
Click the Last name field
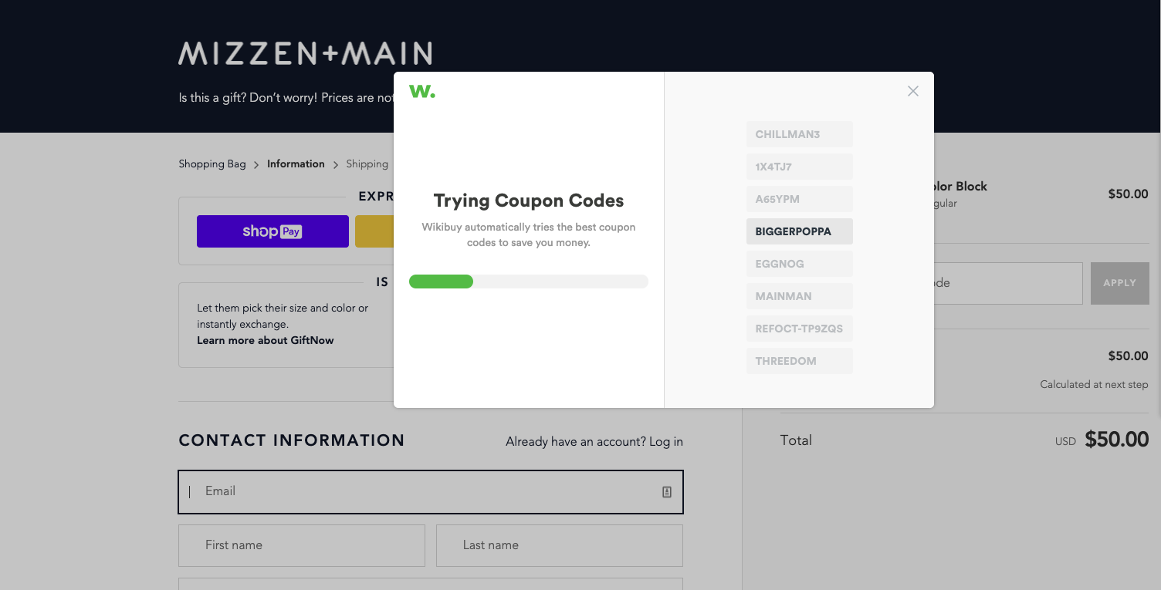click(560, 545)
